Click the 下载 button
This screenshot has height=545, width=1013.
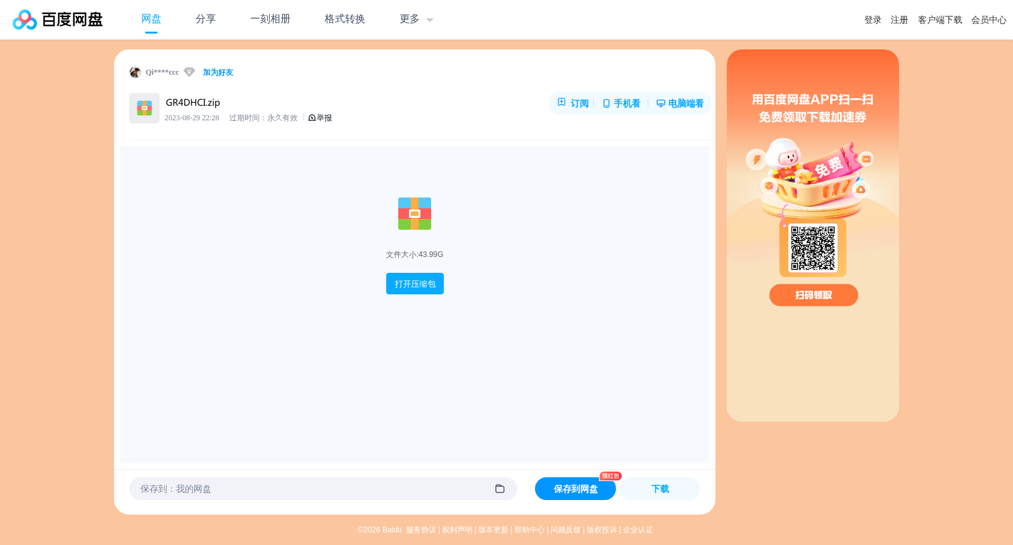pyautogui.click(x=660, y=489)
